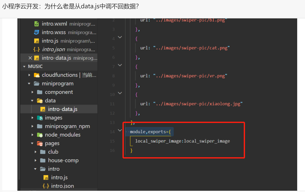The width and height of the screenshot is (305, 192).
Task: Click JS icon of intro.js in intro folder
Action: [x=46, y=178]
